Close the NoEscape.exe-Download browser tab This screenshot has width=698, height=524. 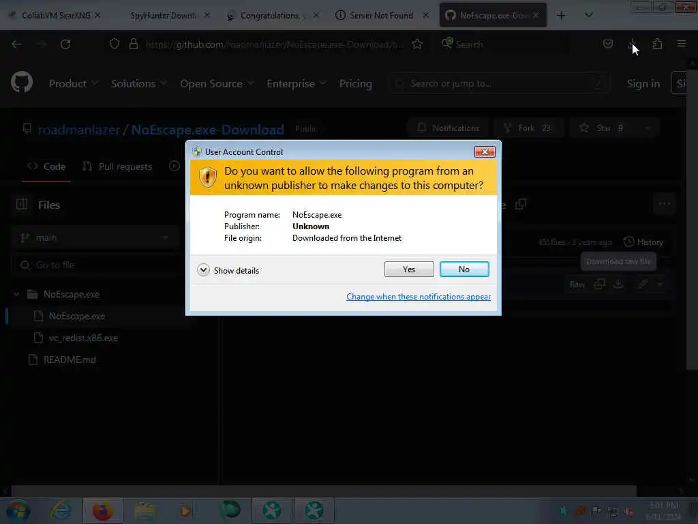point(536,15)
